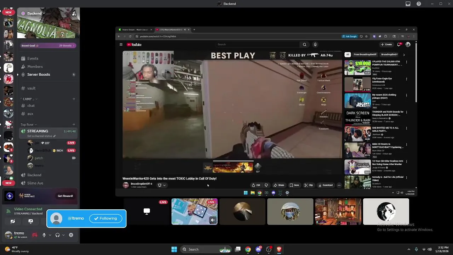
Task: Toggle the red camera icon by tremo
Action: pos(35,235)
